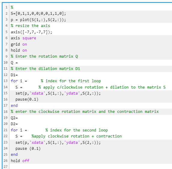Click the 'end' keyword on line 25
172x169 pixels.
tap(14, 155)
